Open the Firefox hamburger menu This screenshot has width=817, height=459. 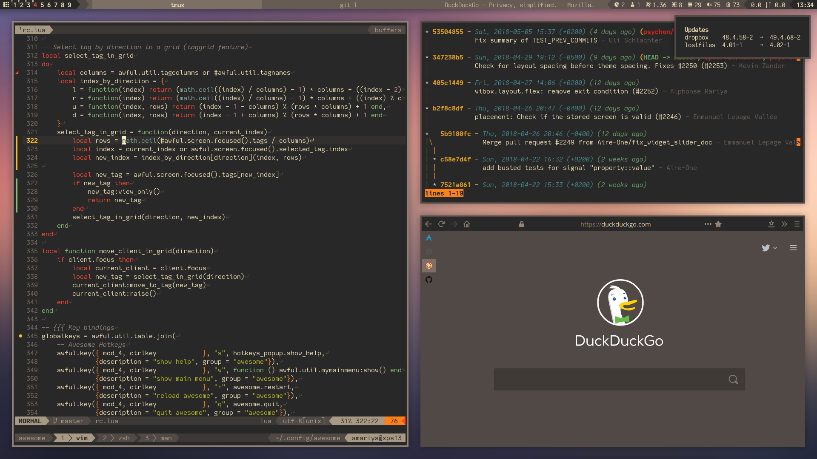point(797,224)
